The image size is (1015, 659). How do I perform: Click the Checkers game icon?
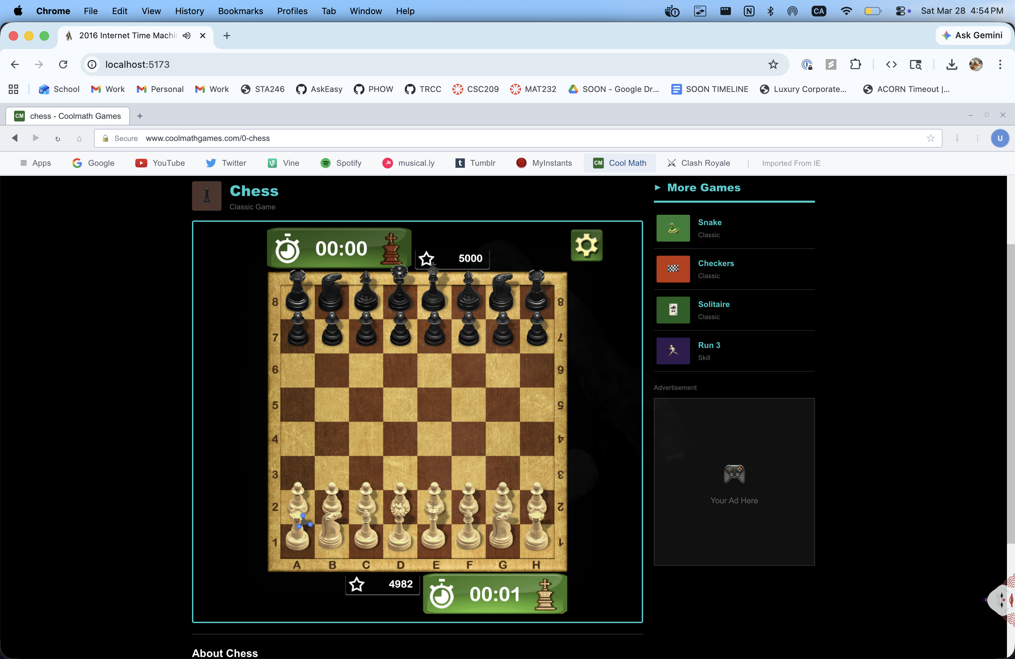673,269
